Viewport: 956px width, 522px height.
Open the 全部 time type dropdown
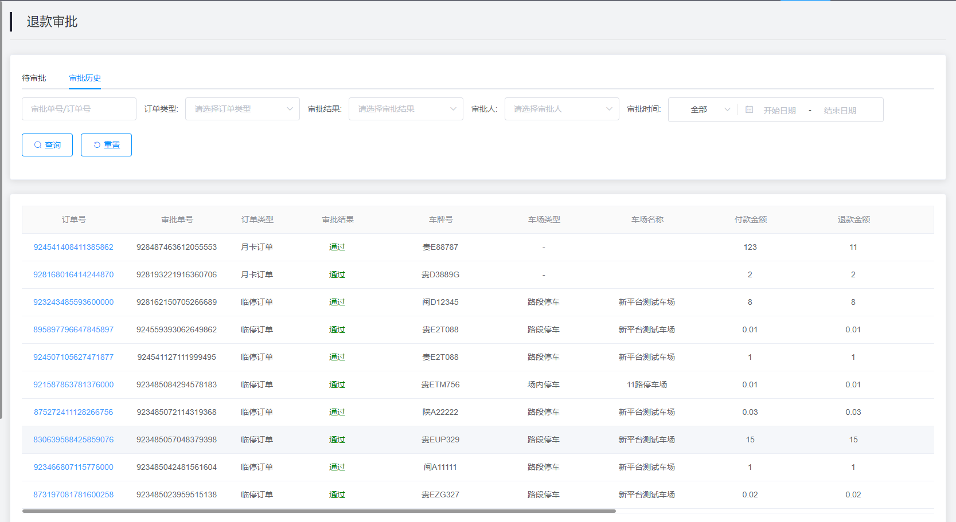(703, 109)
